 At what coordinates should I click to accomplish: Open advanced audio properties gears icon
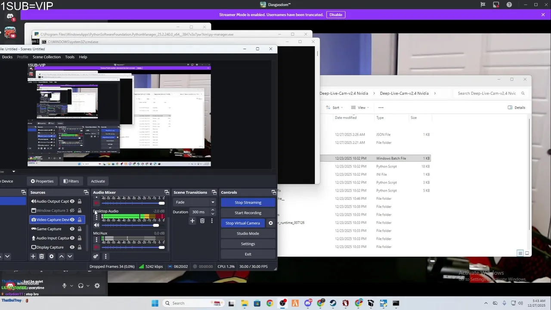click(96, 256)
